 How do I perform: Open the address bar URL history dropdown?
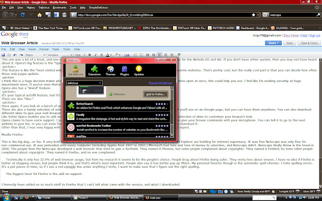(258, 15)
